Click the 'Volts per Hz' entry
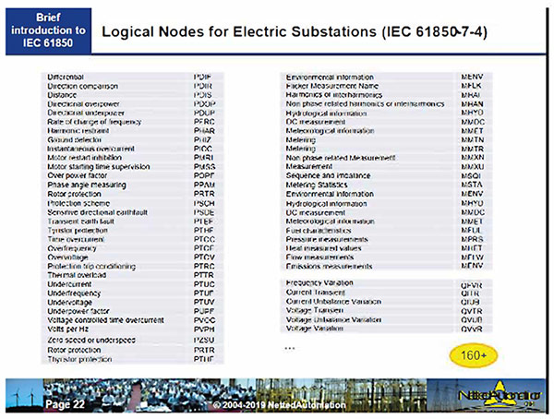Viewport: 554px width, 419px height. [x=67, y=329]
